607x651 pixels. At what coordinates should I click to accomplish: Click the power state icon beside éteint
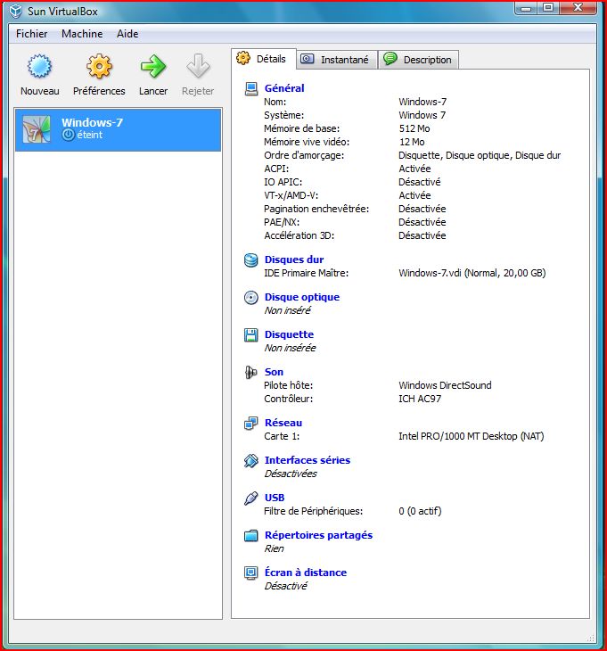click(68, 135)
